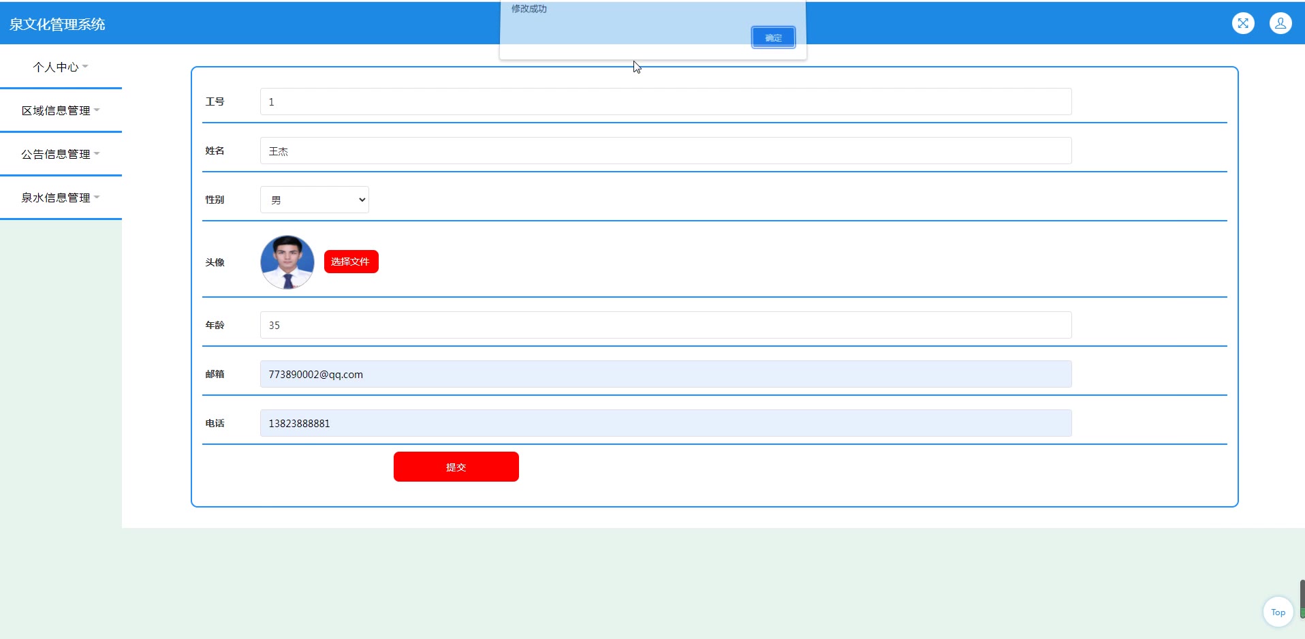Viewport: 1305px width, 639px height.
Task: Expand the 区域信息管理 menu
Action: click(x=61, y=110)
